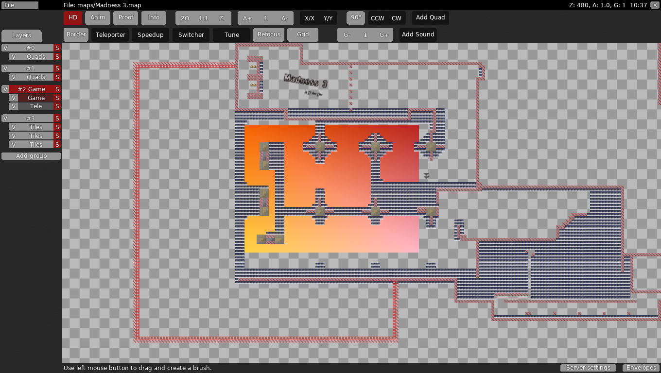
Task: Click the ZI zoom in button
Action: click(222, 18)
